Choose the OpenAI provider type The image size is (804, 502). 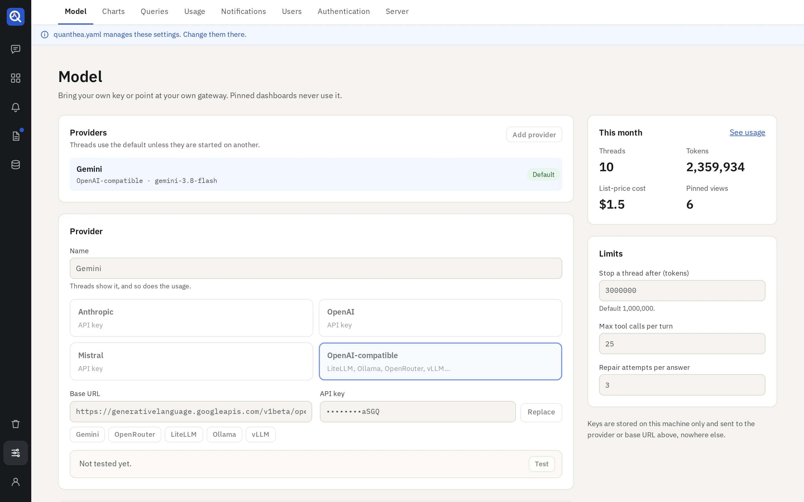(x=440, y=318)
